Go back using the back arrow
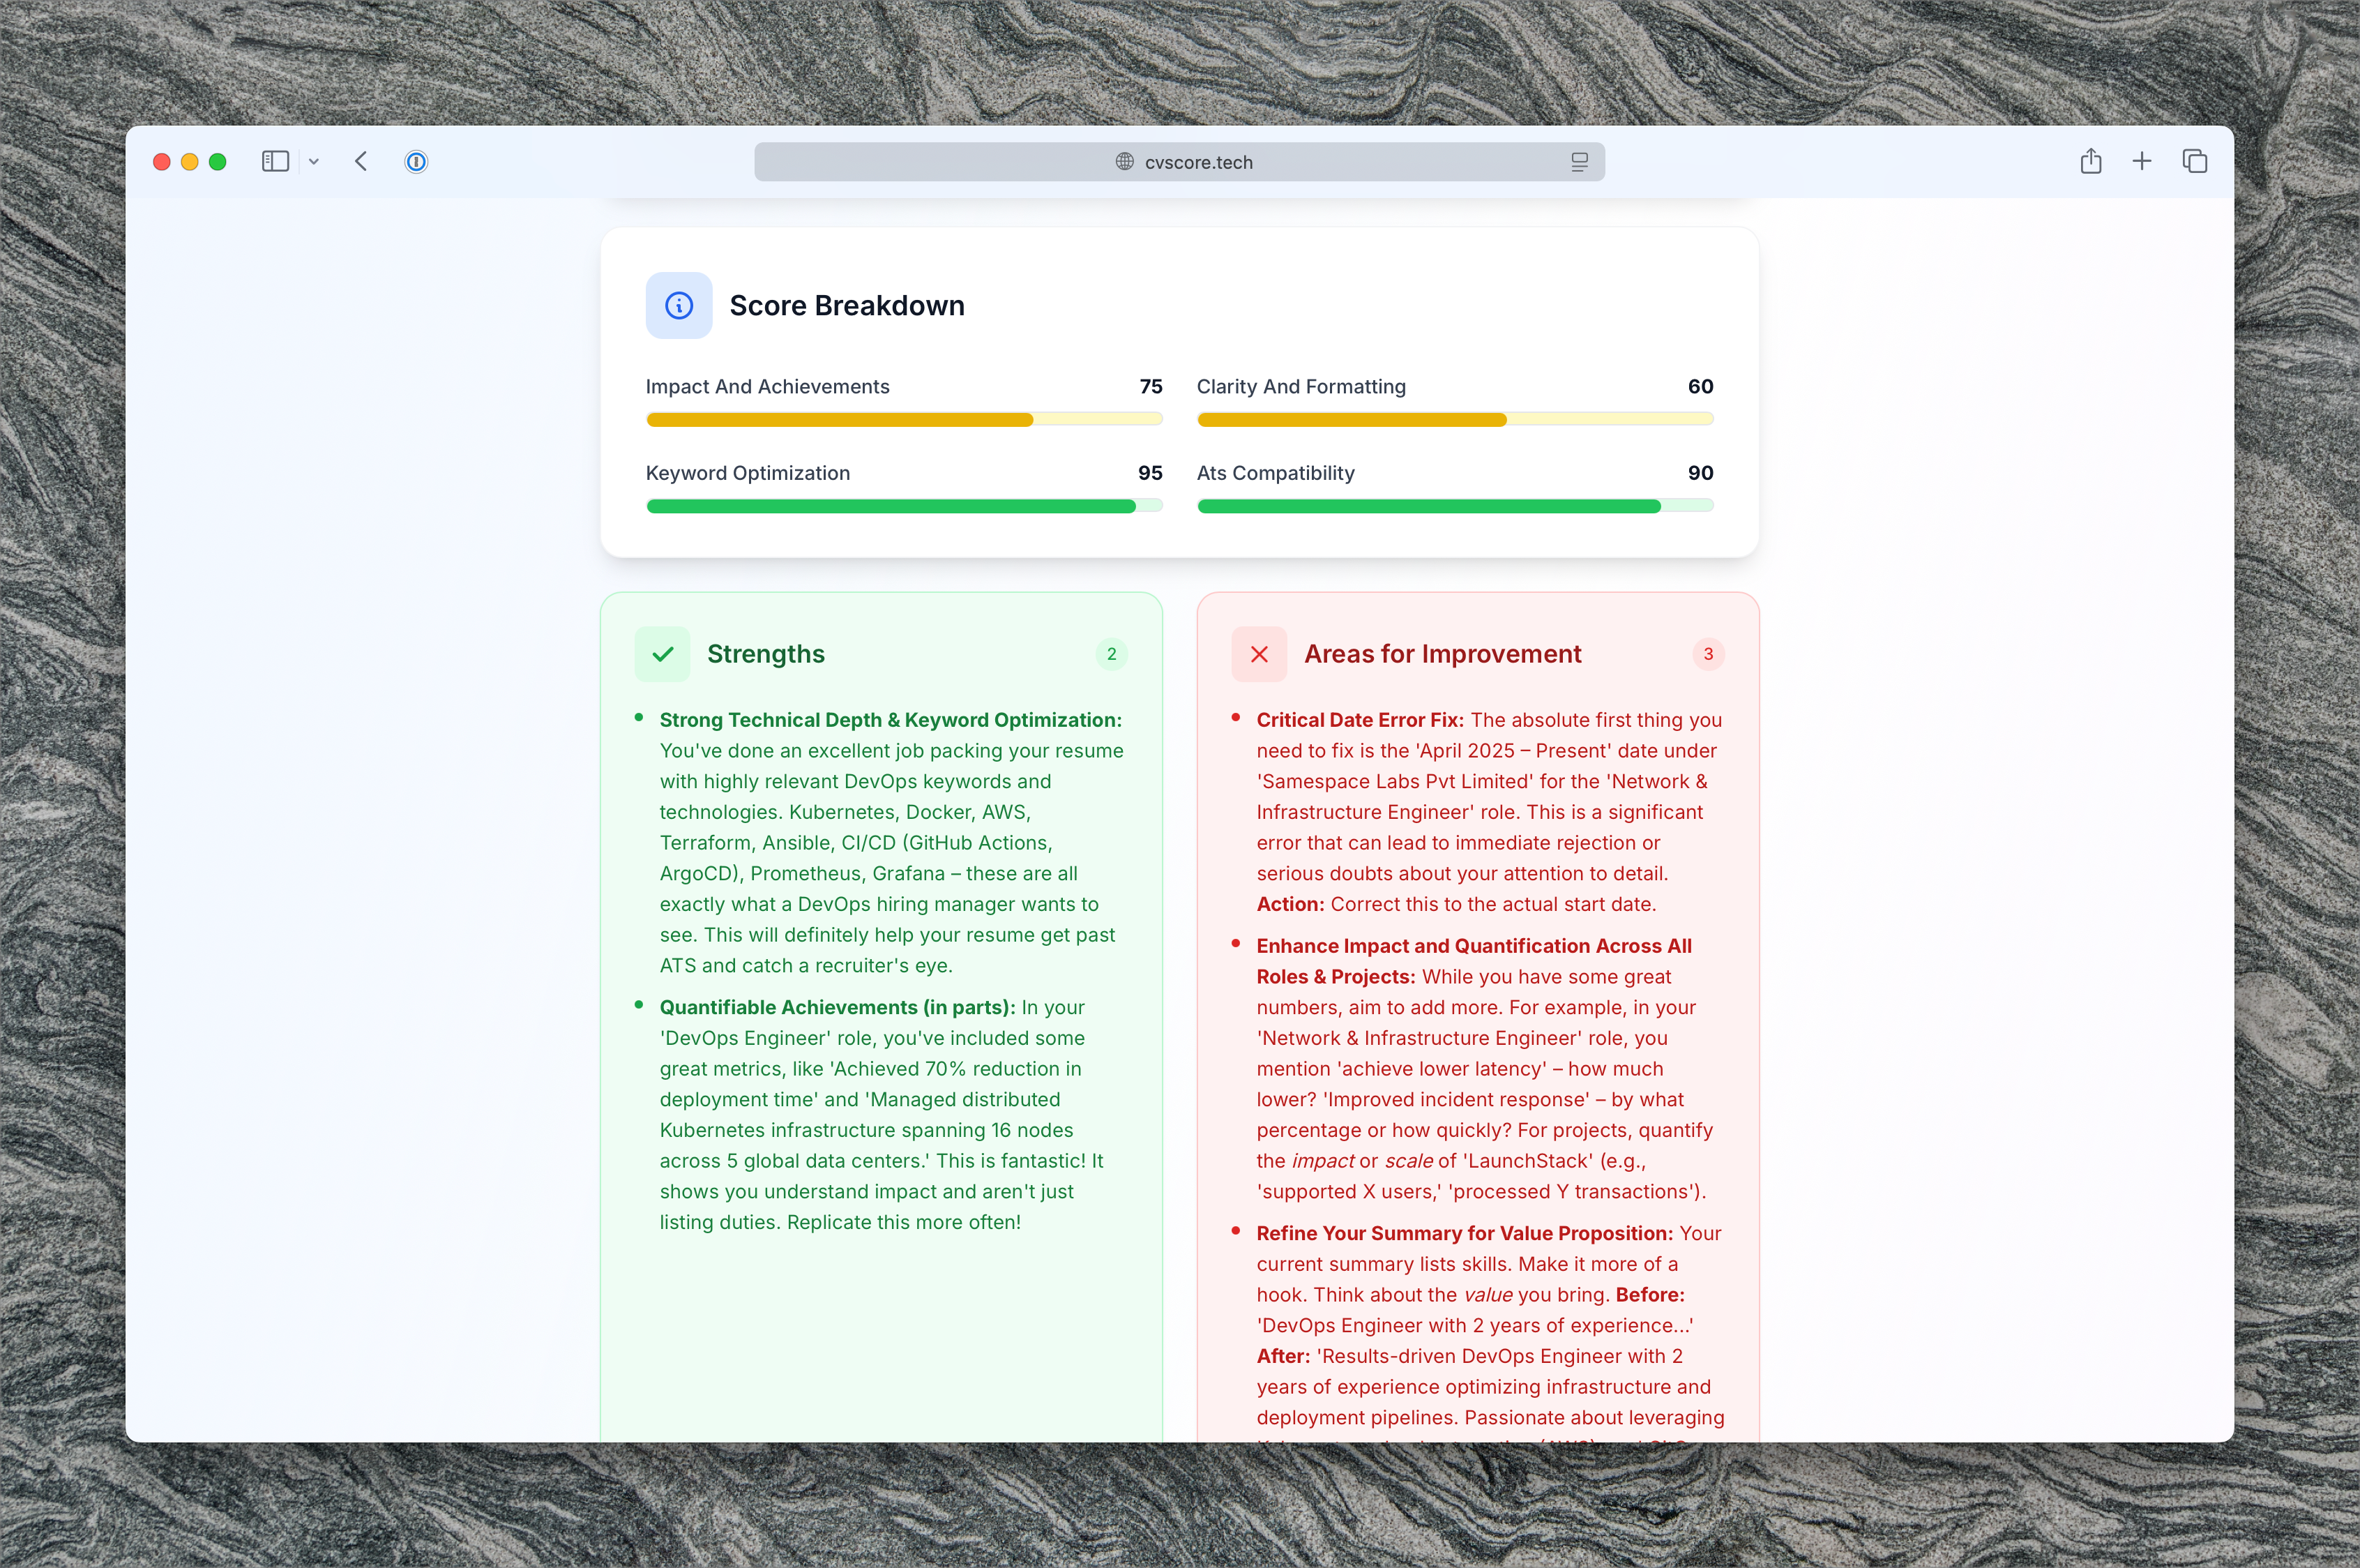Image resolution: width=2360 pixels, height=1568 pixels. pos(361,161)
